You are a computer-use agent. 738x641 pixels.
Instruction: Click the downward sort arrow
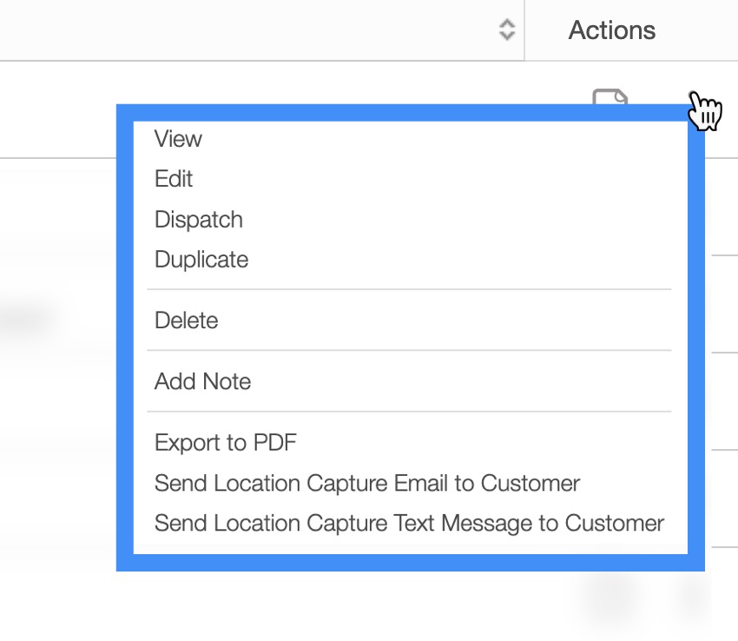click(507, 36)
